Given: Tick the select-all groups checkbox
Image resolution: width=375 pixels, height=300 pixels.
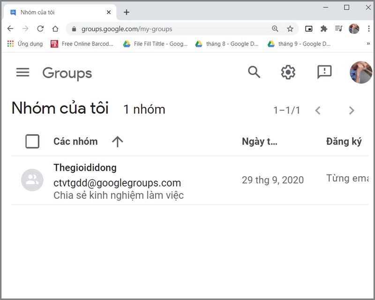Looking at the screenshot, I should 32,142.
